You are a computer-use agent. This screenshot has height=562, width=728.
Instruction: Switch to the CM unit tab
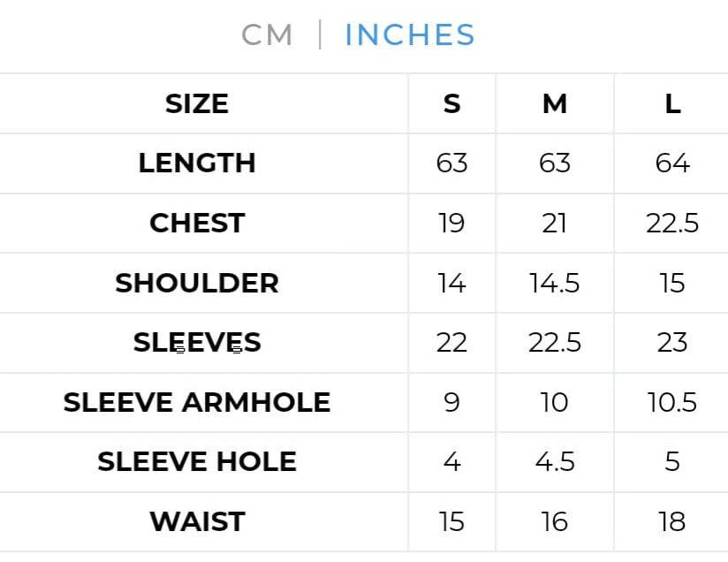tap(267, 35)
